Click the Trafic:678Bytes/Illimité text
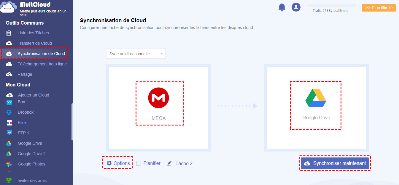The width and height of the screenshot is (399, 185). tap(330, 11)
